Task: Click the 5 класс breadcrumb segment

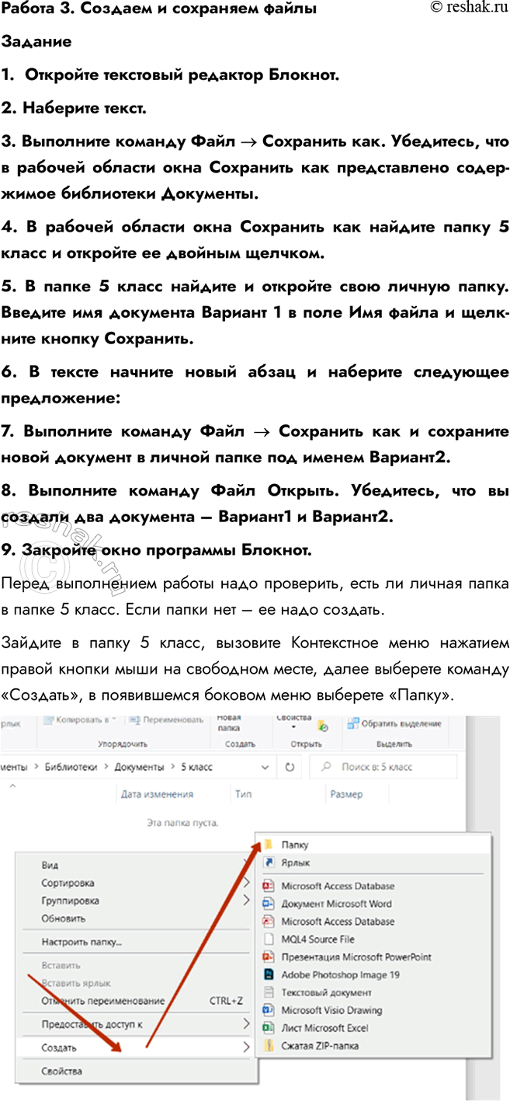Action: tap(196, 767)
